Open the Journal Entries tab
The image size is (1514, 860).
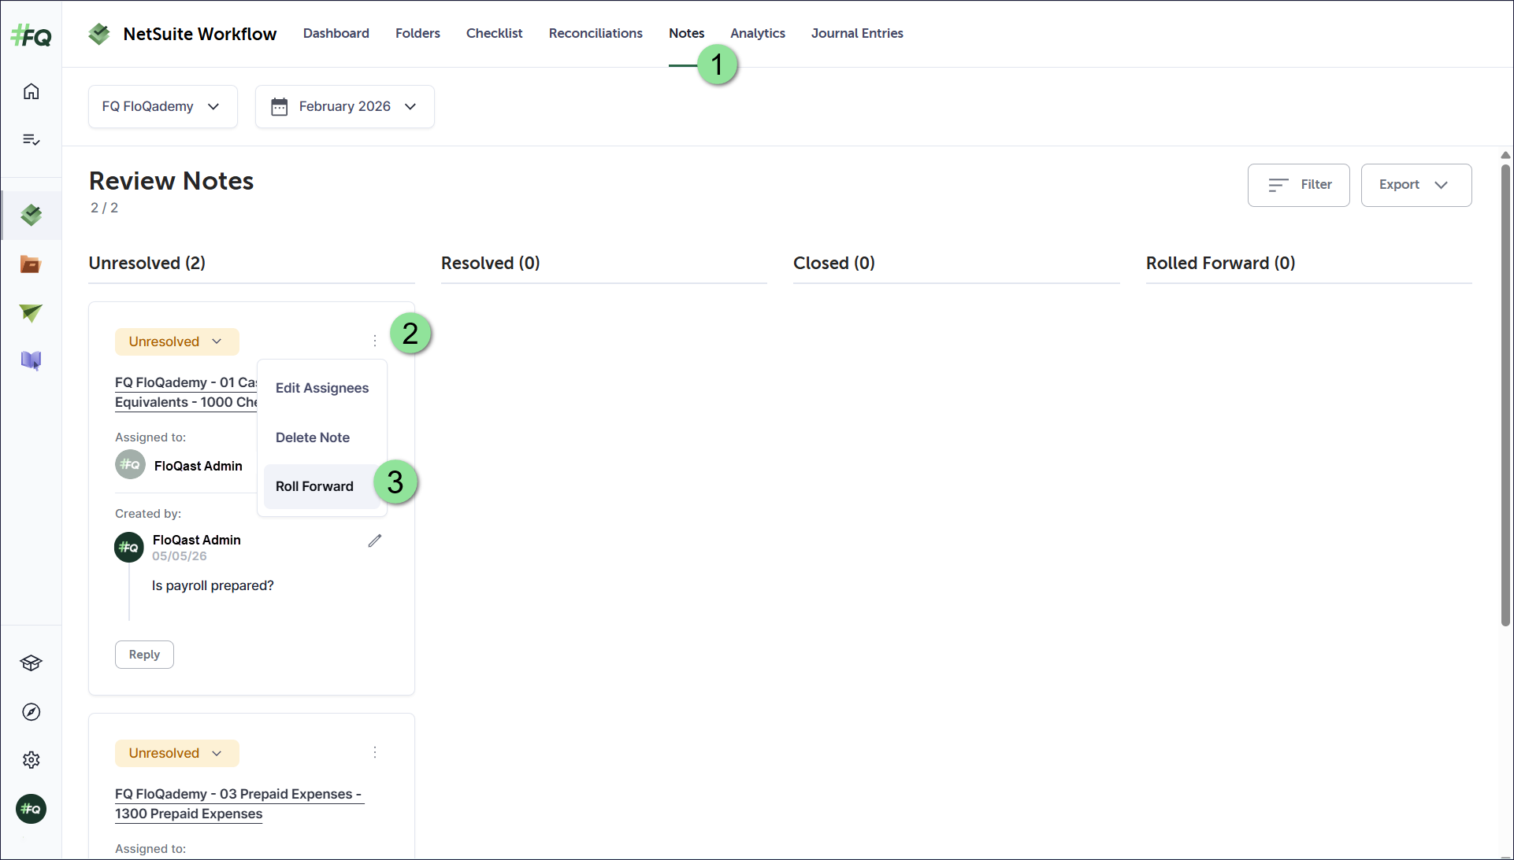[x=857, y=33]
